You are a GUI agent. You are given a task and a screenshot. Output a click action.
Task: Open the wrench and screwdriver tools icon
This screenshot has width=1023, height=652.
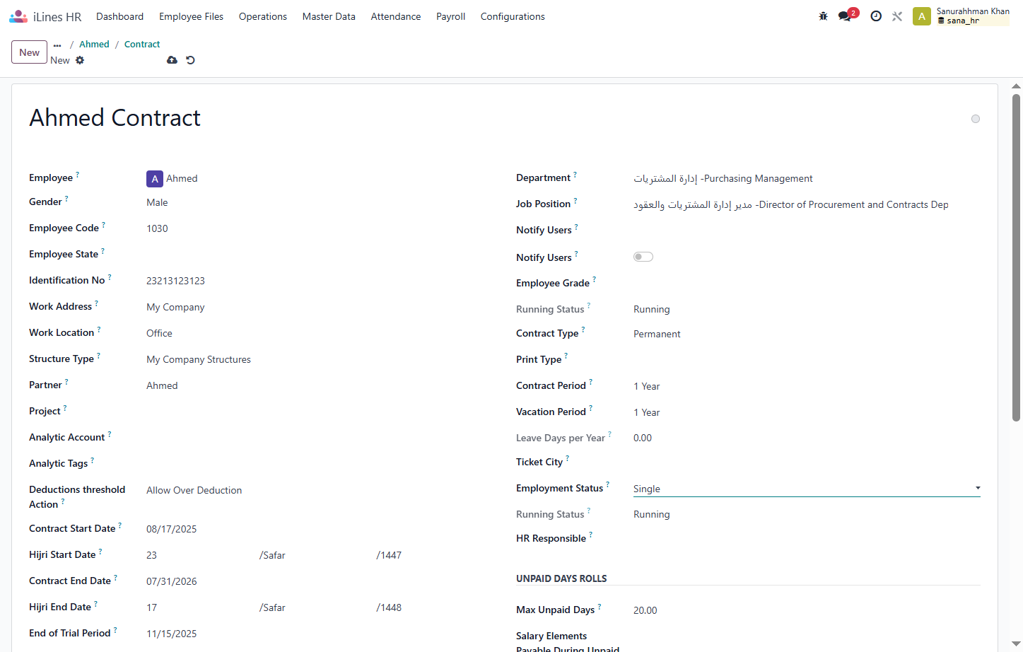pos(897,16)
